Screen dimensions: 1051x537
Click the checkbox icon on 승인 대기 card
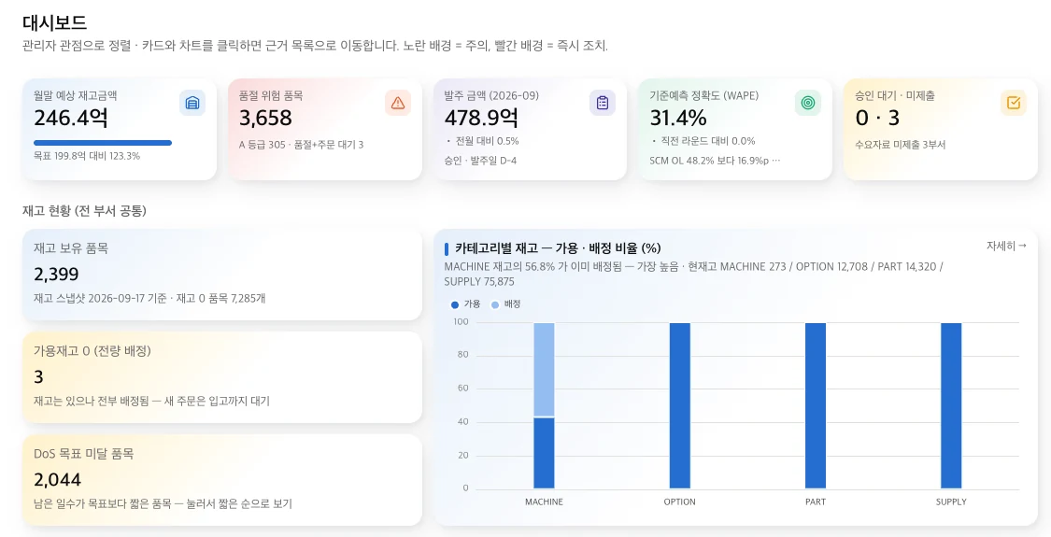(1014, 103)
